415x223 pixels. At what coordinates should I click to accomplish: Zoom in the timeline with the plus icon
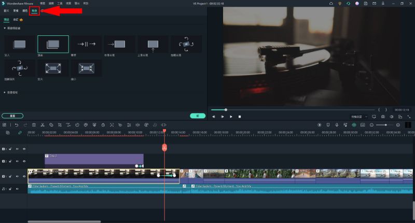click(398, 125)
